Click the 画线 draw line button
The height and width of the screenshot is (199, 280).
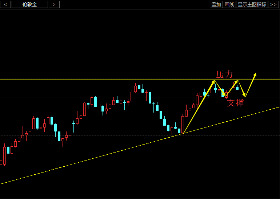pos(229,4)
